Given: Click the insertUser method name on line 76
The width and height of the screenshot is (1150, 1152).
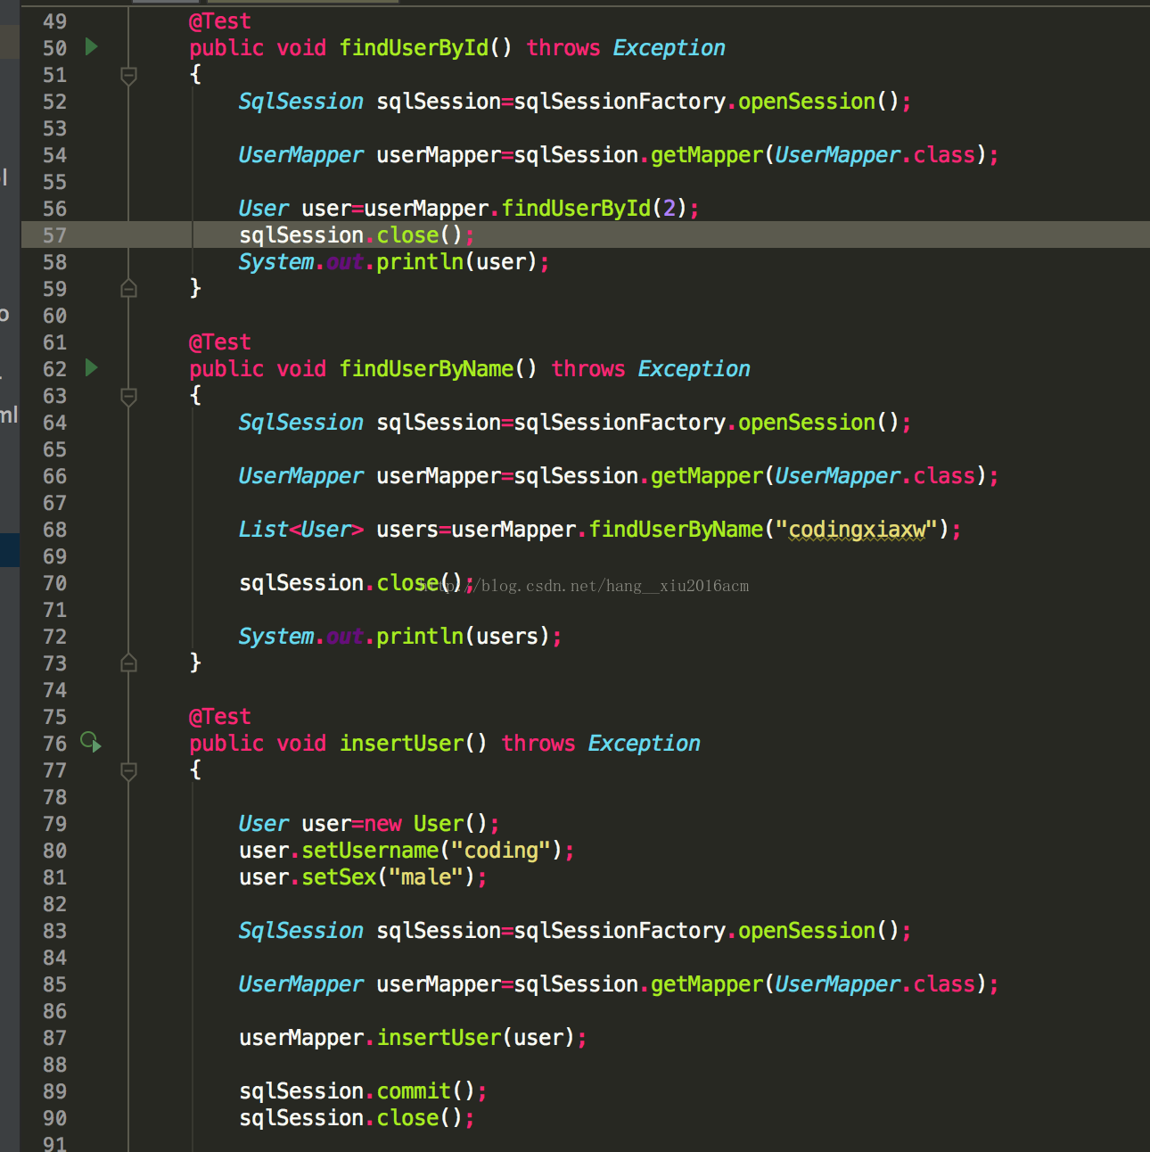Looking at the screenshot, I should [x=402, y=744].
